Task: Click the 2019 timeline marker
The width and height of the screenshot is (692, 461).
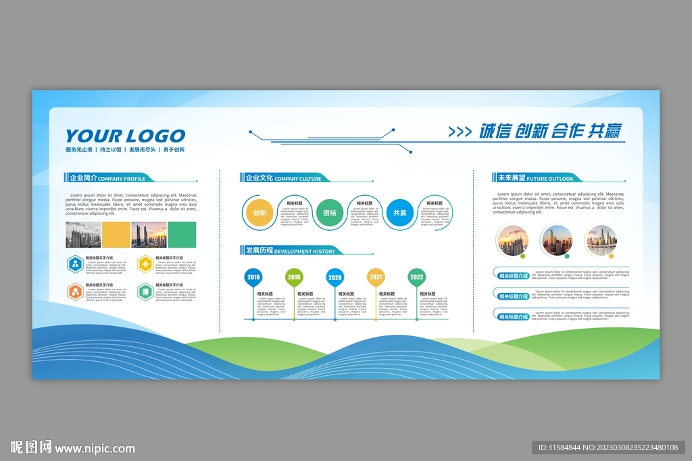Action: point(294,277)
